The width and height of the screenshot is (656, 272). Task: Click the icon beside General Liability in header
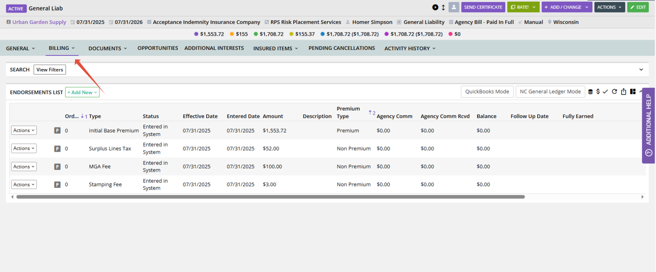(399, 22)
